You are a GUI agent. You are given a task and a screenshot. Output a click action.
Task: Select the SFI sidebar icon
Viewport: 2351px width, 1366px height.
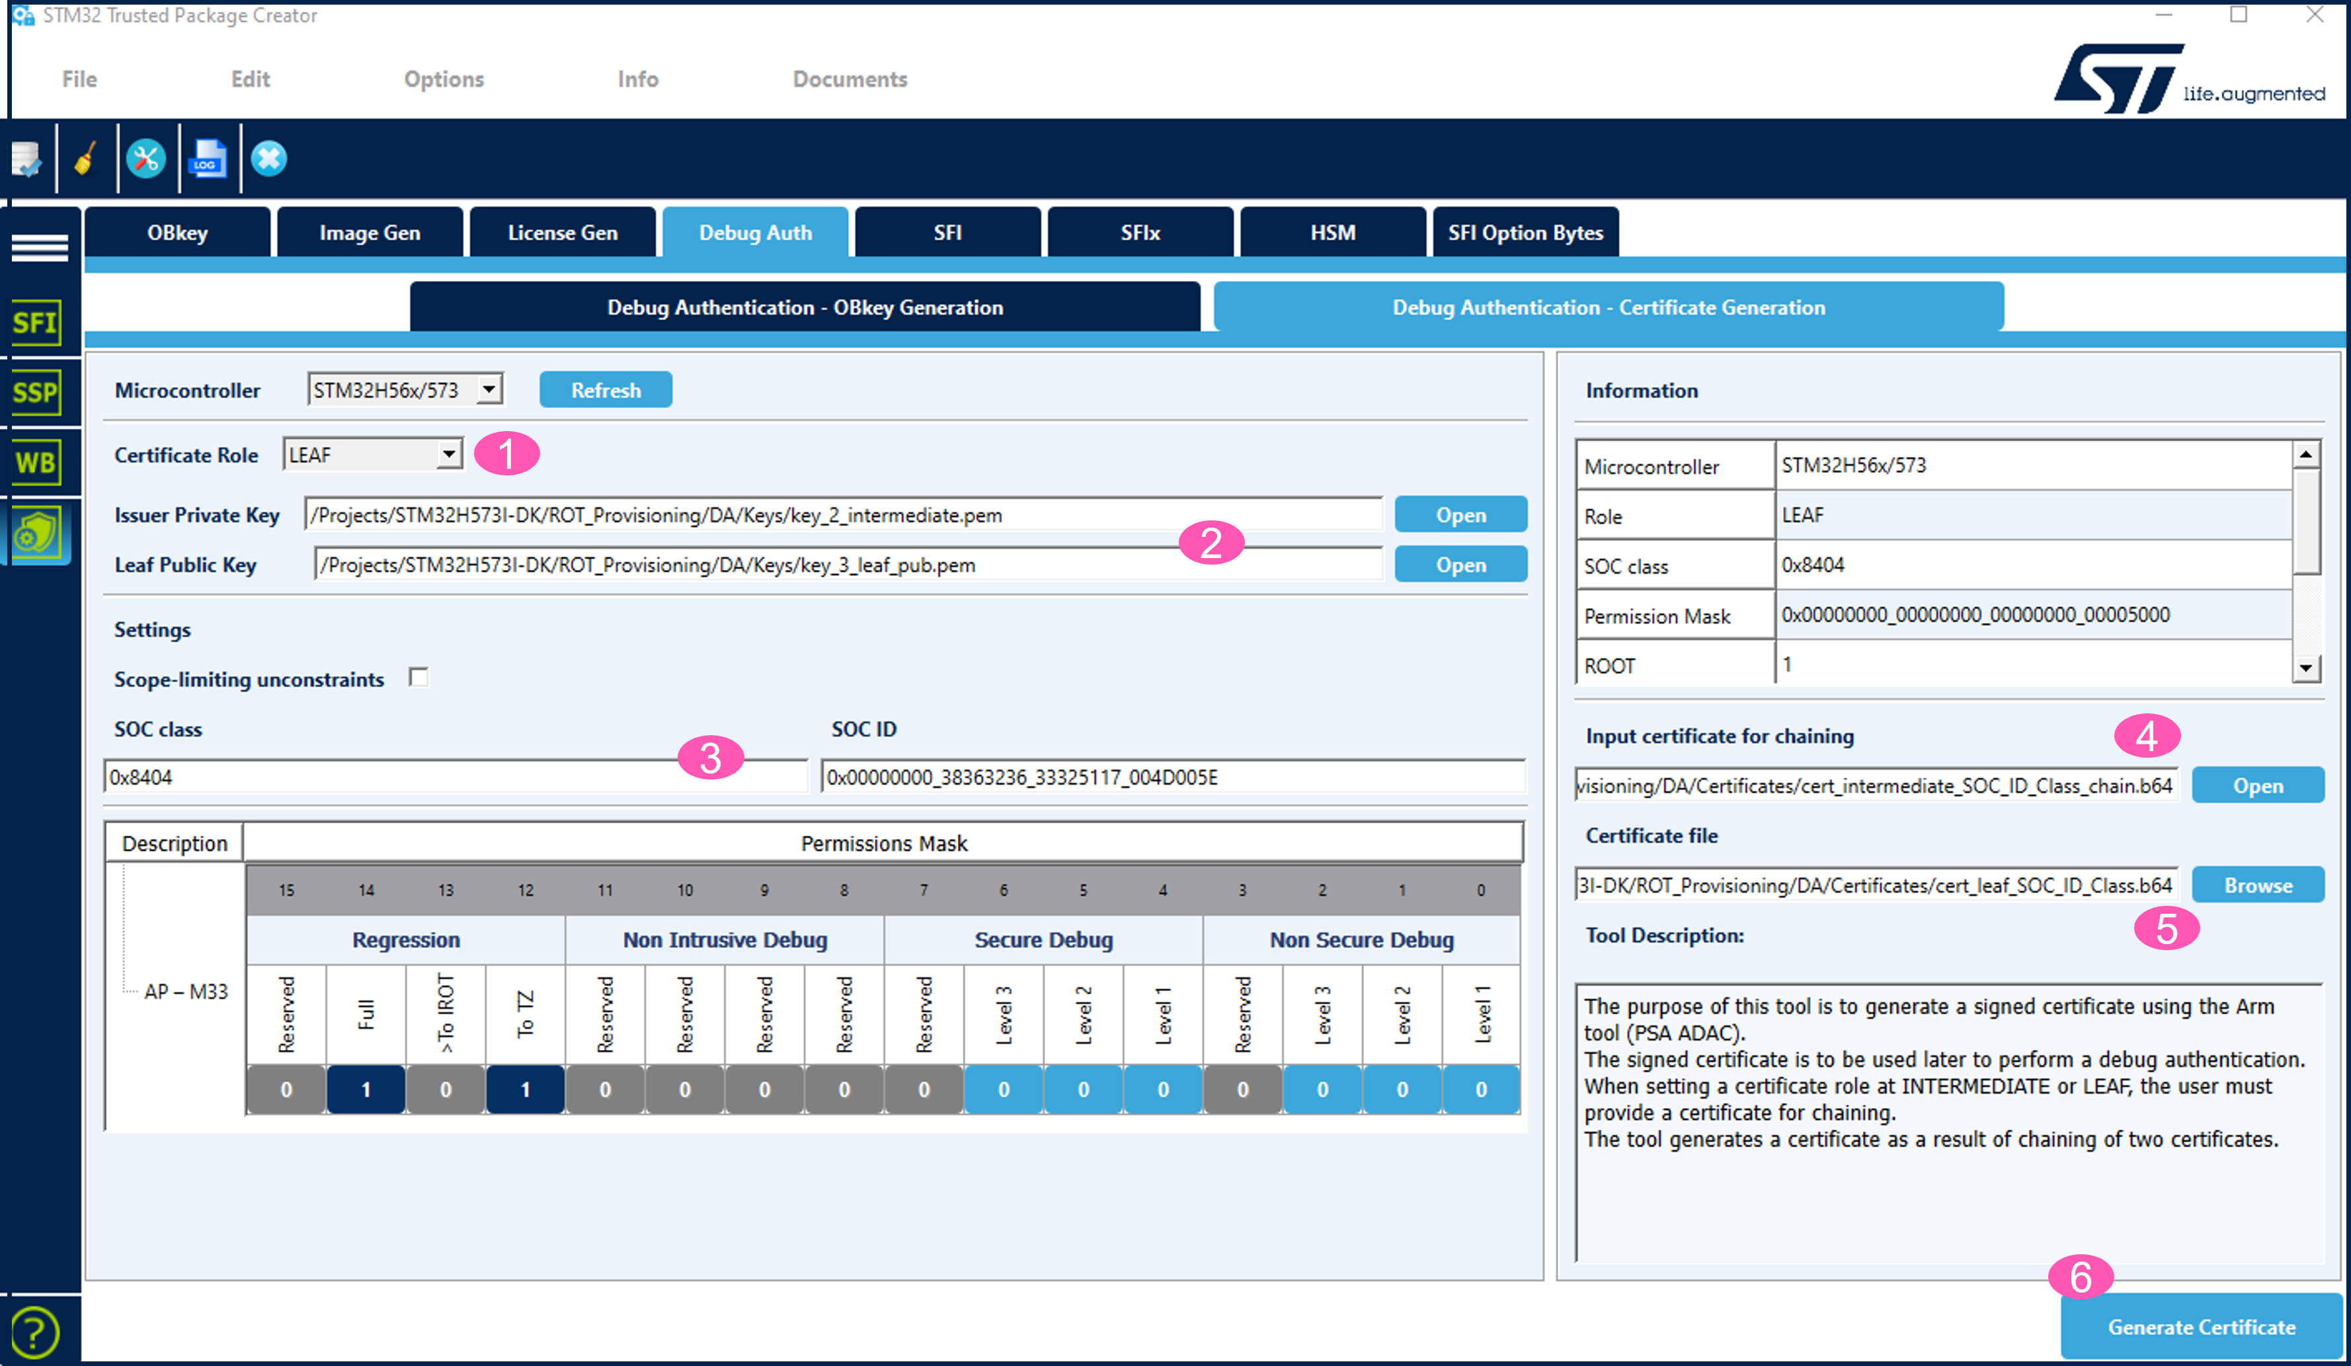click(36, 323)
